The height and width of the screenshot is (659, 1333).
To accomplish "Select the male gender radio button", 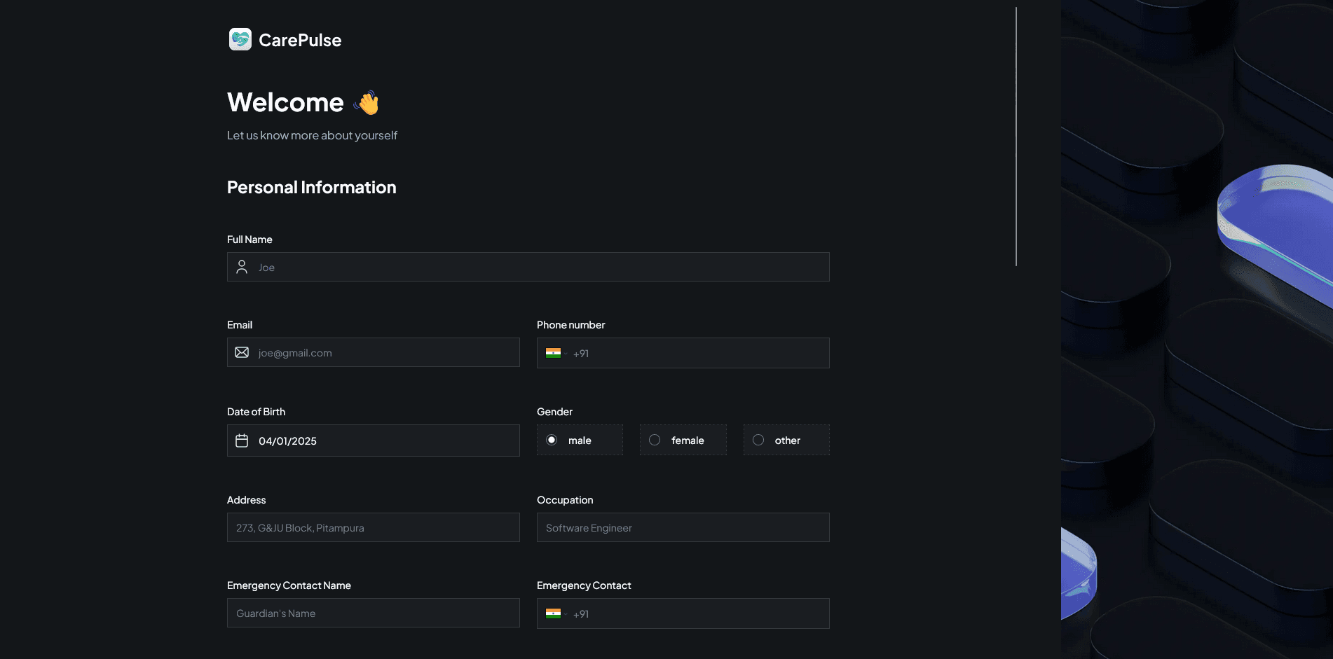I will click(x=552, y=440).
